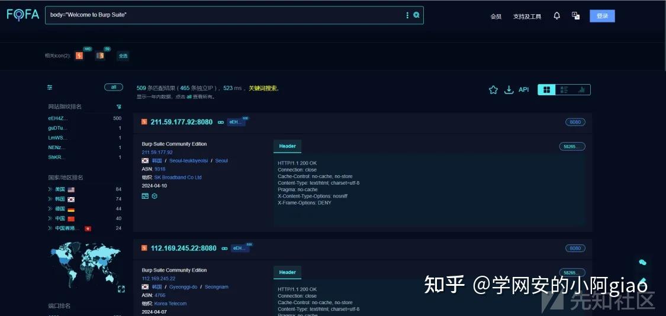Open host link 112.169.245.22:8080
The width and height of the screenshot is (666, 316).
point(184,249)
